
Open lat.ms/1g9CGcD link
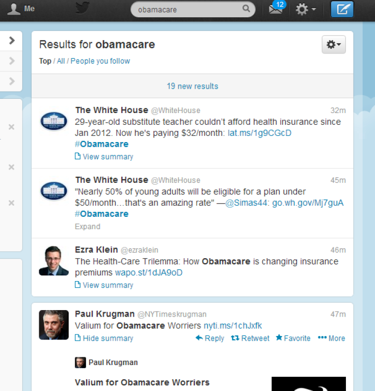(x=259, y=133)
